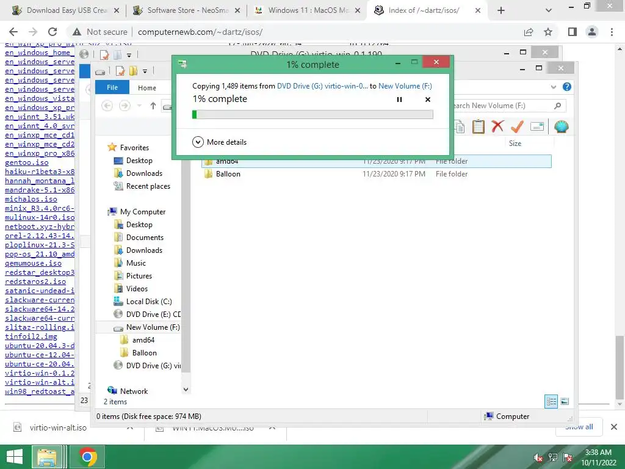Screen dimensions: 625x469
Task: Open Chrome side panel icon
Action: click(573, 32)
